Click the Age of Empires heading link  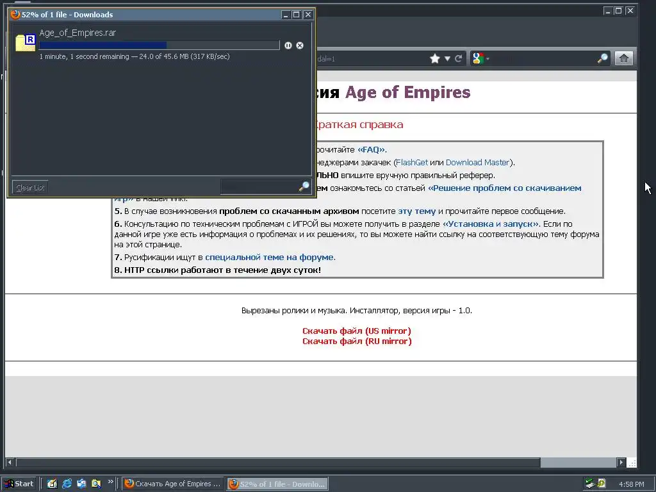[408, 92]
